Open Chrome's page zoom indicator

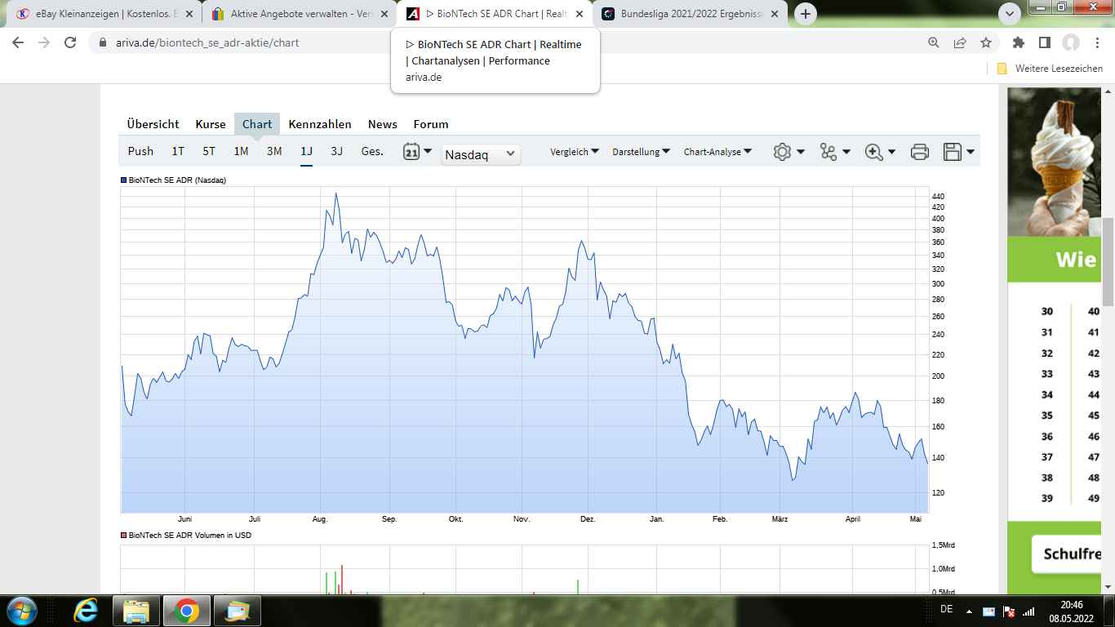(x=934, y=42)
